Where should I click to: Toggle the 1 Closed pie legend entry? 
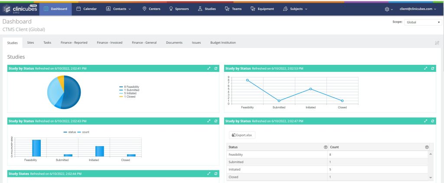click(127, 96)
